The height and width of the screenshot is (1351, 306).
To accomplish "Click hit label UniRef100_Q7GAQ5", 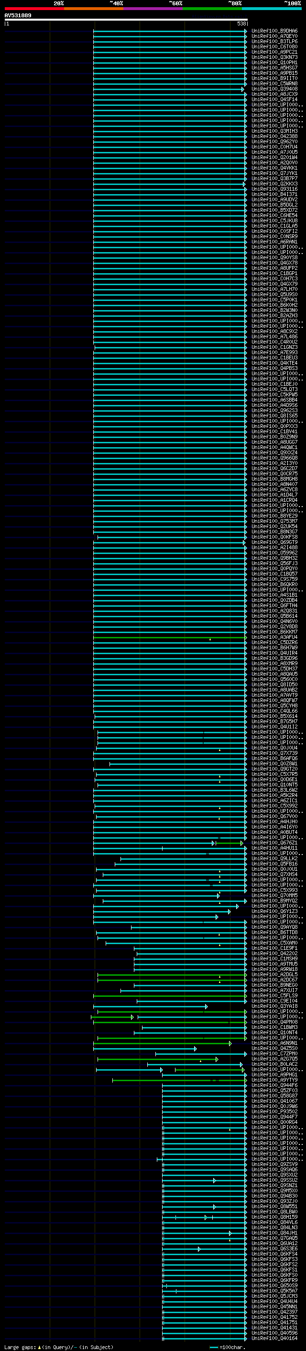I will pos(274,1238).
